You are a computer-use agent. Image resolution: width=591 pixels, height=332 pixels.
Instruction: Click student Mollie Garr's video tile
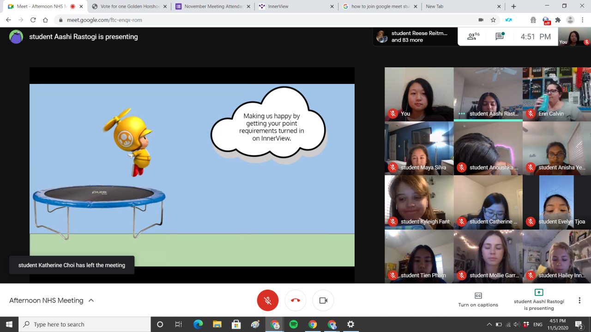click(488, 256)
